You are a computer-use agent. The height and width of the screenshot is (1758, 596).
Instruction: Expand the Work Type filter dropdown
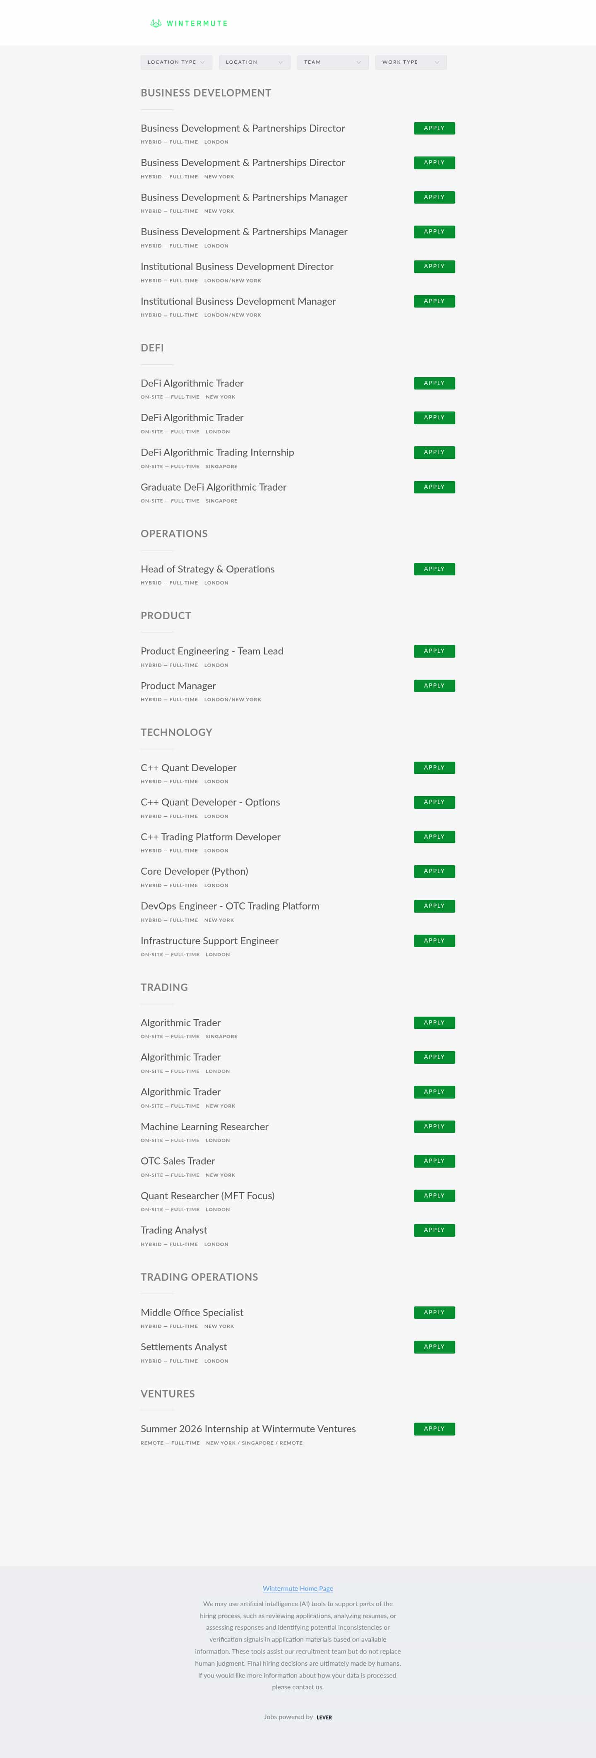[x=411, y=62]
